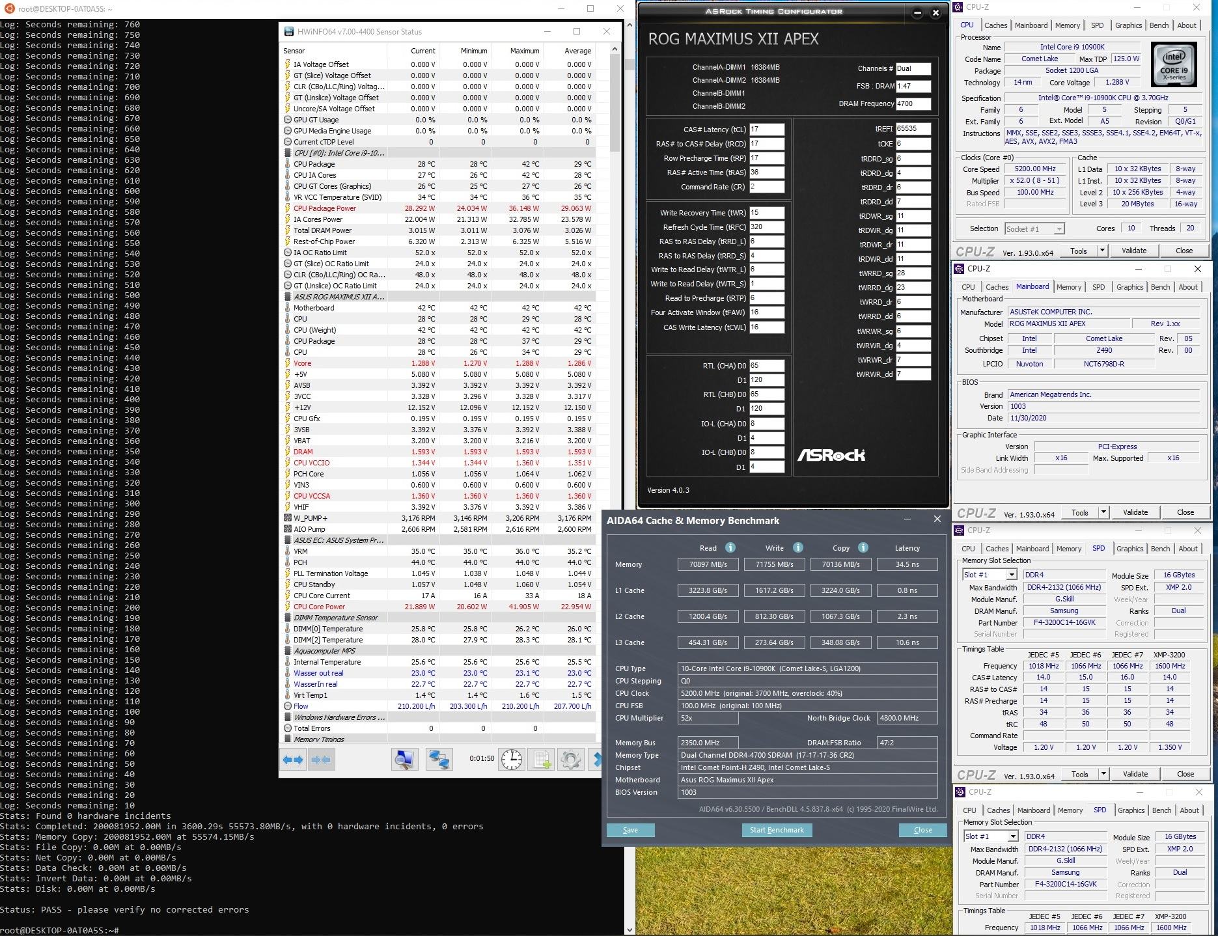
Task: Click HWiNFO networked computers icon
Action: coord(439,759)
